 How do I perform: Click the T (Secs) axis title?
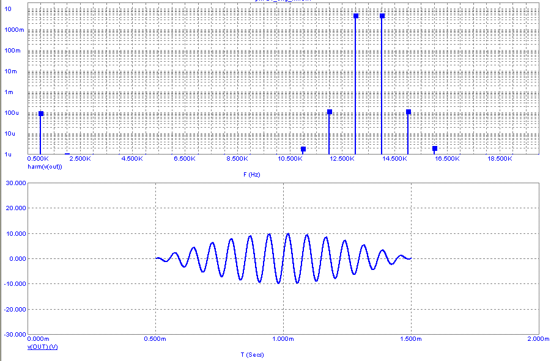[x=253, y=355]
